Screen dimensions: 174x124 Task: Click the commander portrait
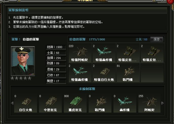tap(23, 61)
